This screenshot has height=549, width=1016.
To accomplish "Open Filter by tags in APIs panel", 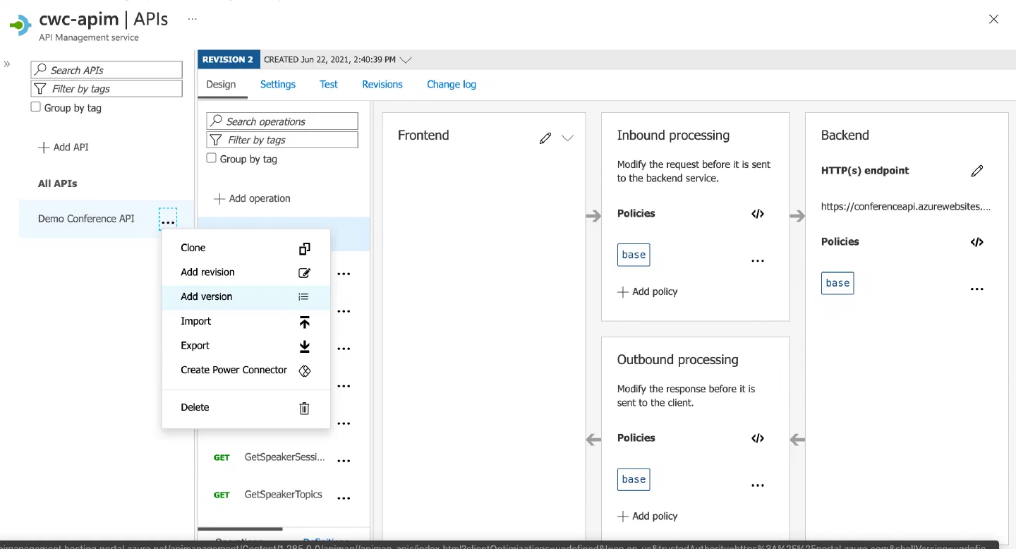I will pos(107,89).
